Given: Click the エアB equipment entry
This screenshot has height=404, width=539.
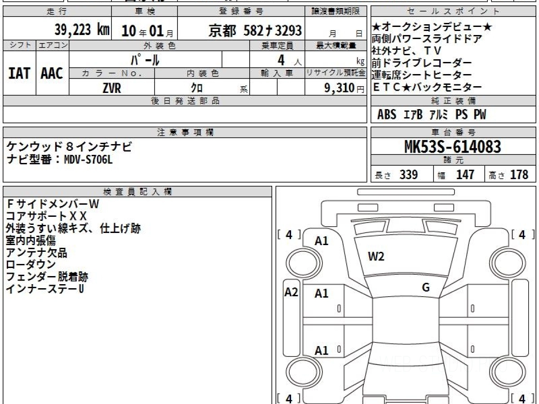Looking at the screenshot, I should point(413,115).
